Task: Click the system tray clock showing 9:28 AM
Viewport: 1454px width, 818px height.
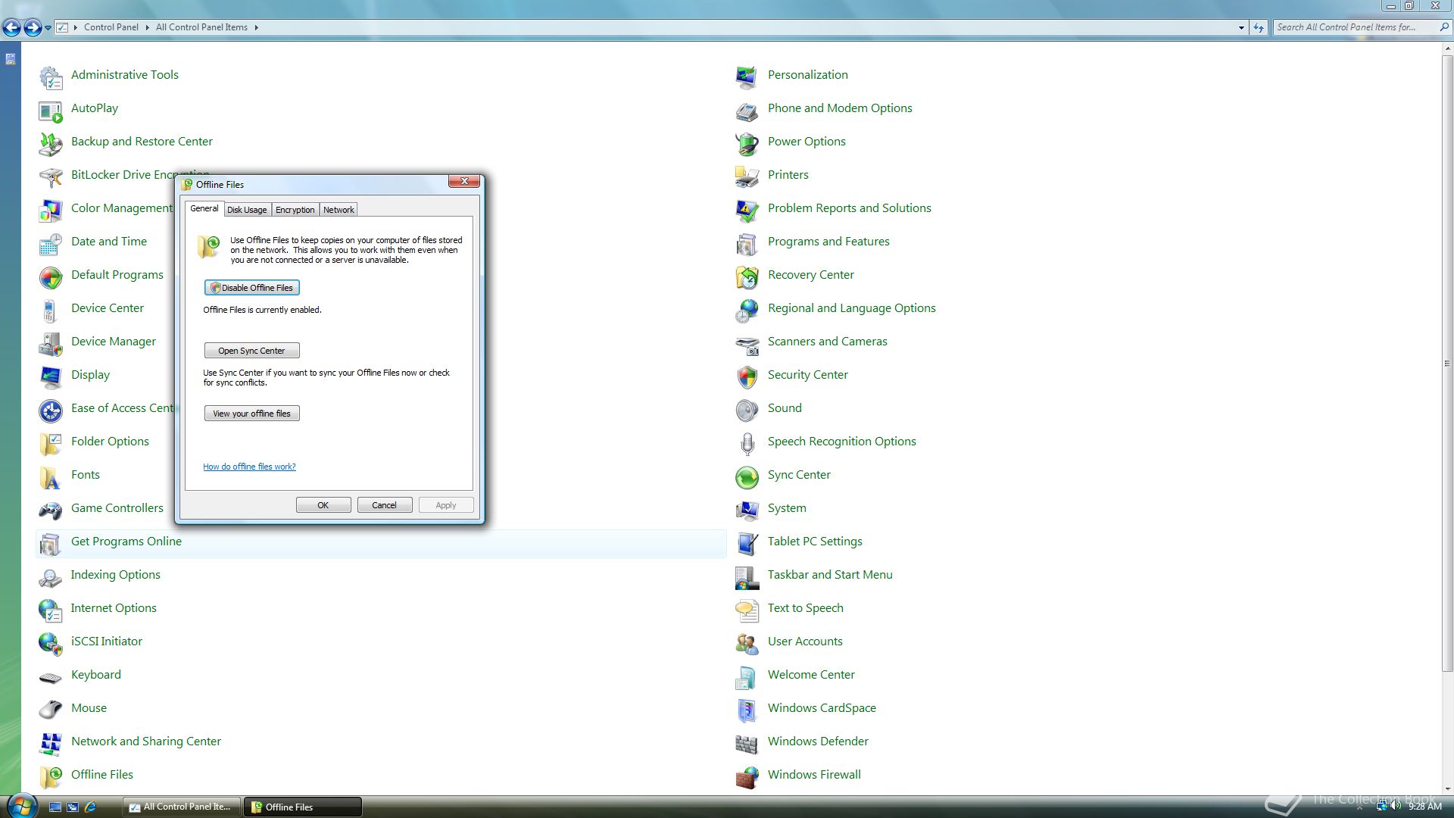Action: 1425,807
